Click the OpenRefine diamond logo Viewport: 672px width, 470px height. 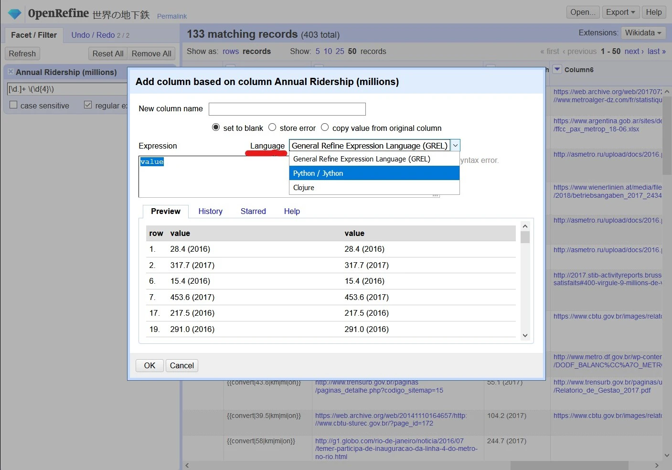15,14
